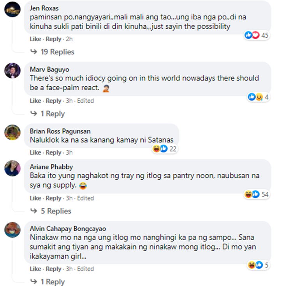The height and width of the screenshot is (290, 292).
Task: Open Brian Ross Pagunsan's profile name link
Action: pyautogui.click(x=60, y=131)
